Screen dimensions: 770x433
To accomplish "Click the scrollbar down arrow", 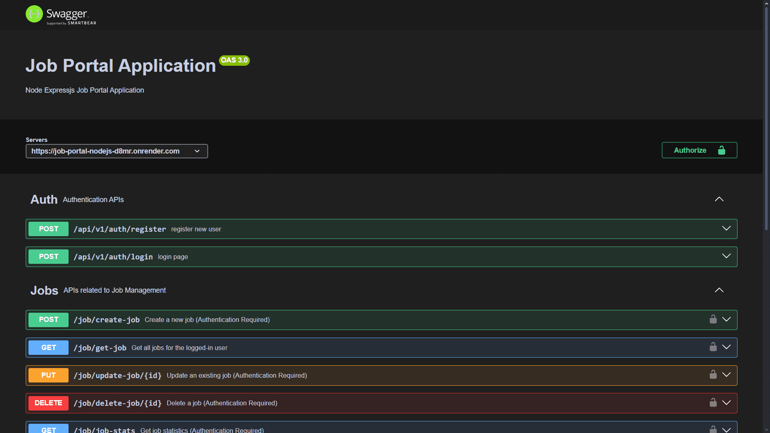I will click(x=766, y=429).
